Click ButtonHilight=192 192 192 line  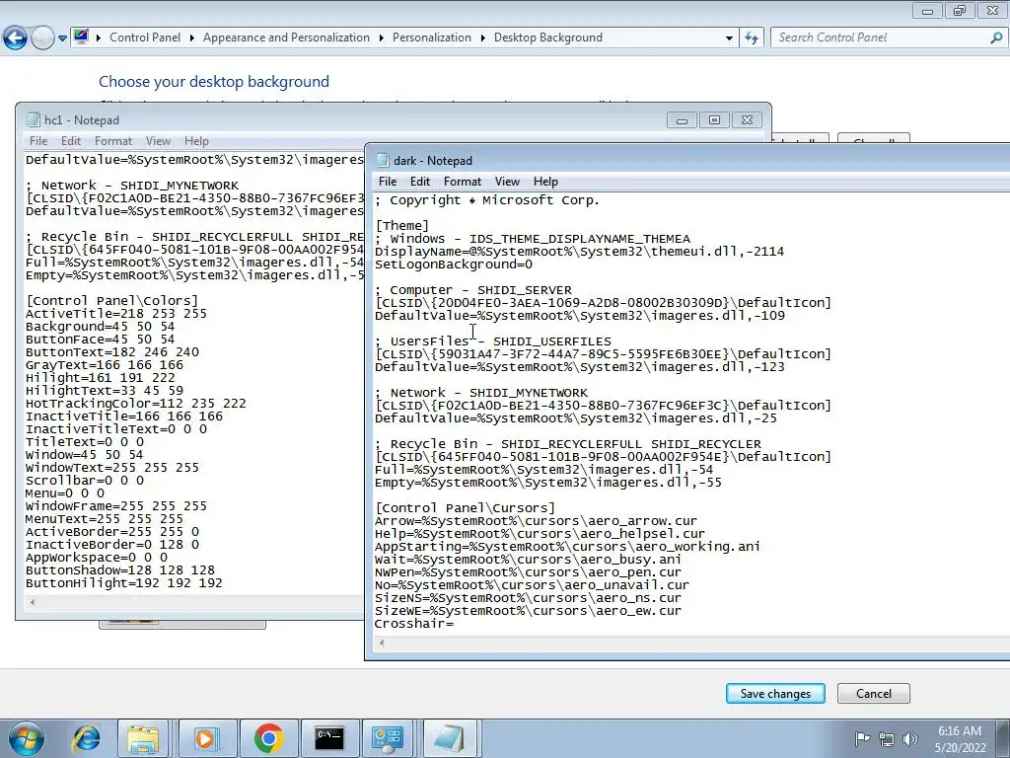pyautogui.click(x=123, y=583)
